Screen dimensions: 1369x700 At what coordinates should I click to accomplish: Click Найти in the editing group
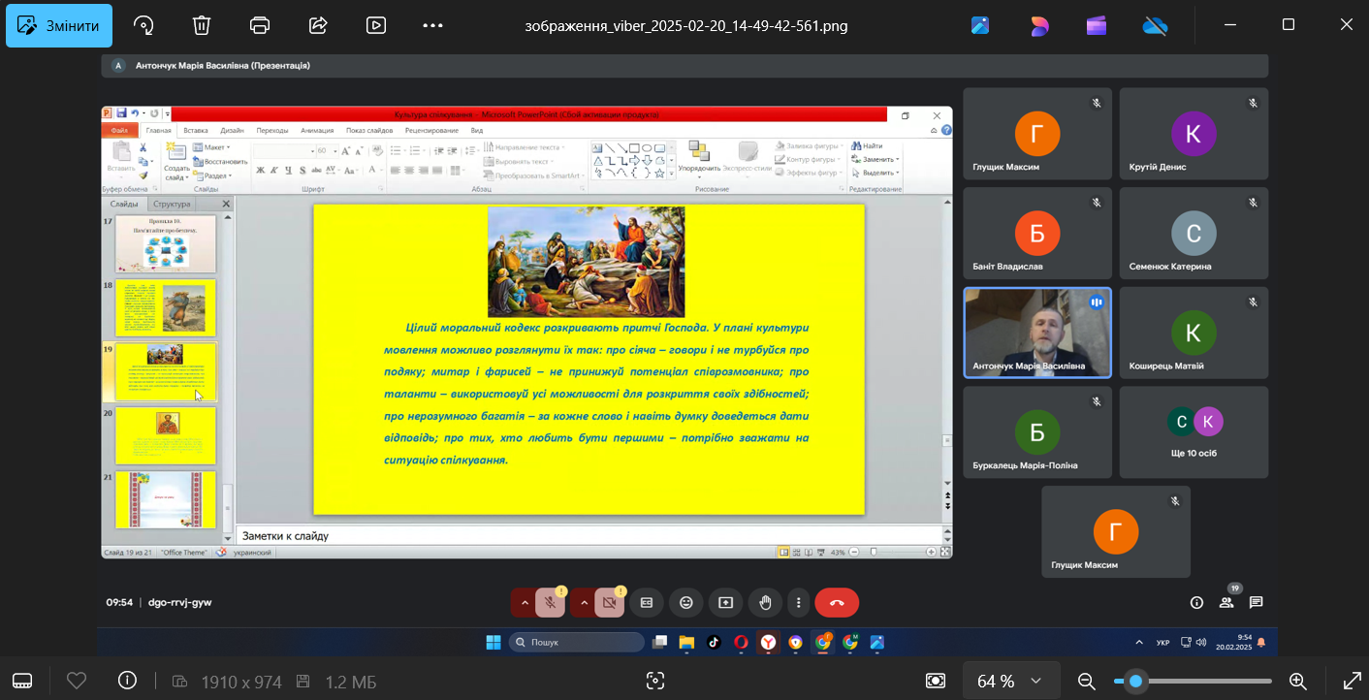[867, 145]
